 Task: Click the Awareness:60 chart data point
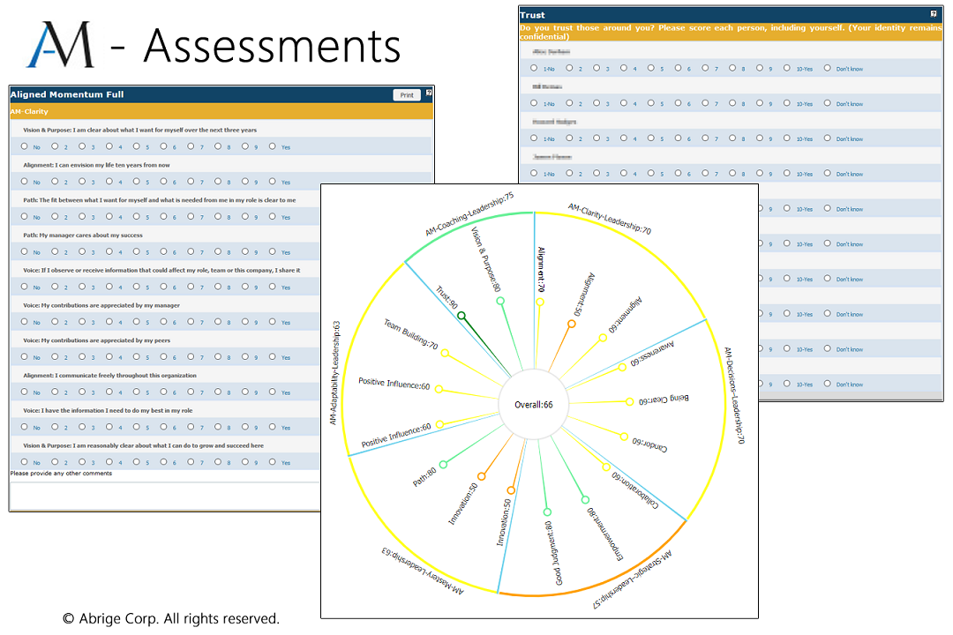coord(622,367)
